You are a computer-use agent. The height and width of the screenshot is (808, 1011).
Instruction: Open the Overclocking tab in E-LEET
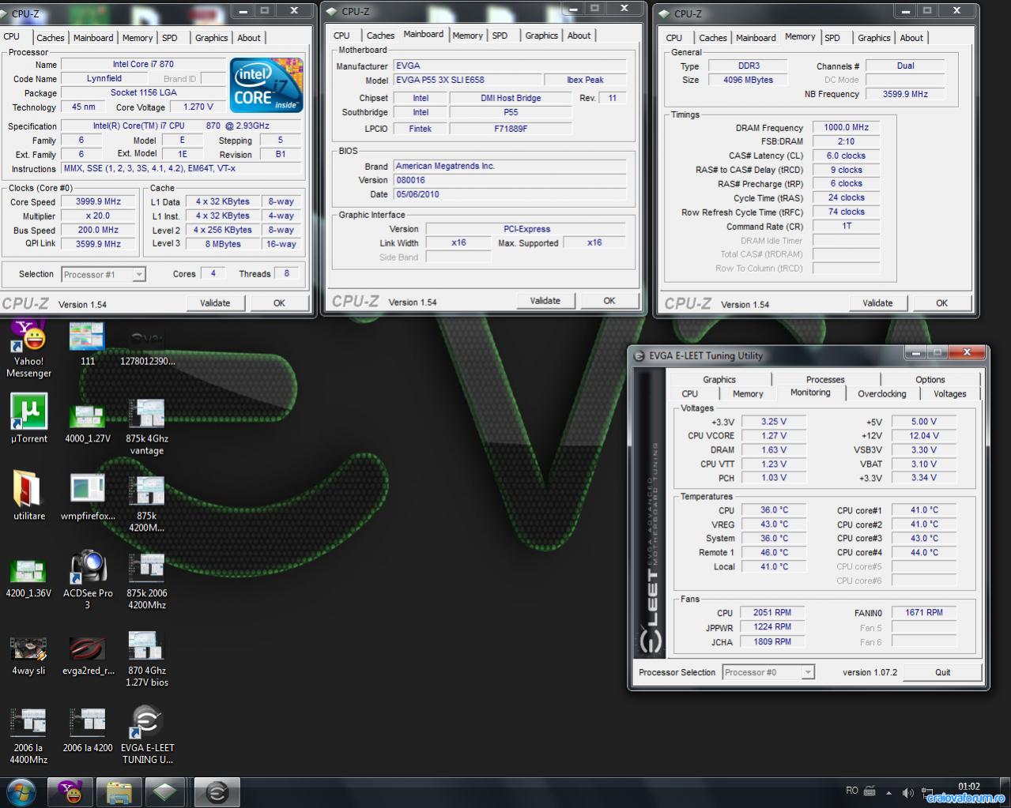click(882, 393)
